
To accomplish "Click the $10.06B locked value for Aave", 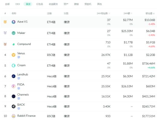I will click(x=150, y=20).
